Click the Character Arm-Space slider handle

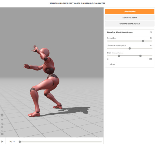point(130,49)
